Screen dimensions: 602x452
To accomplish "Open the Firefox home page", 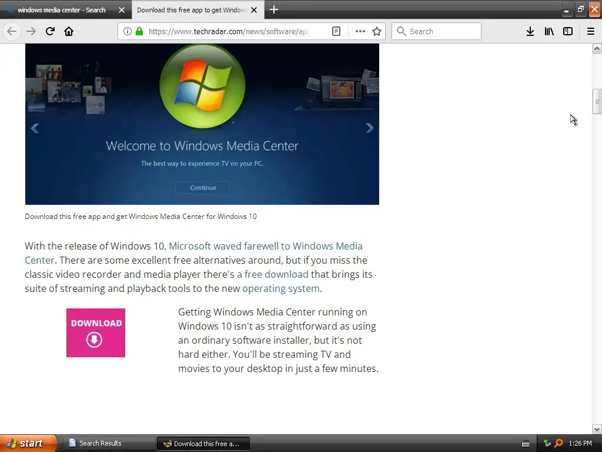I will [69, 31].
